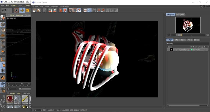Select the Points mode cube icon

[x=3, y=41]
